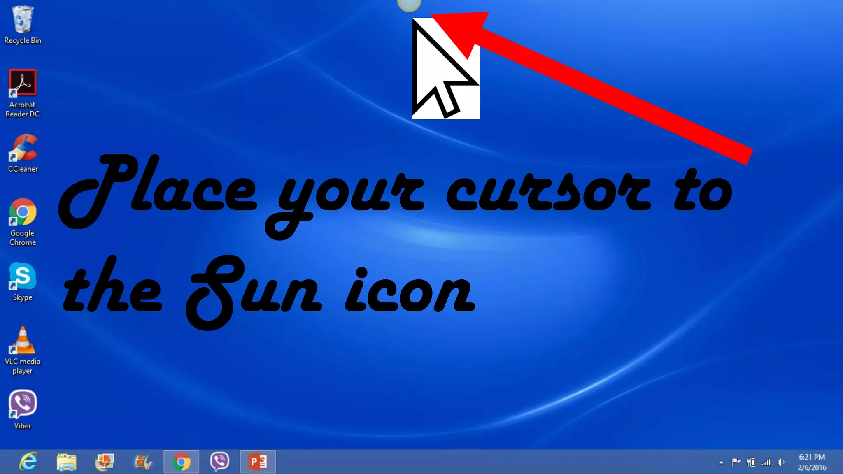Select the Recycle Bin desktop icon
This screenshot has width=843, height=474.
tap(23, 25)
